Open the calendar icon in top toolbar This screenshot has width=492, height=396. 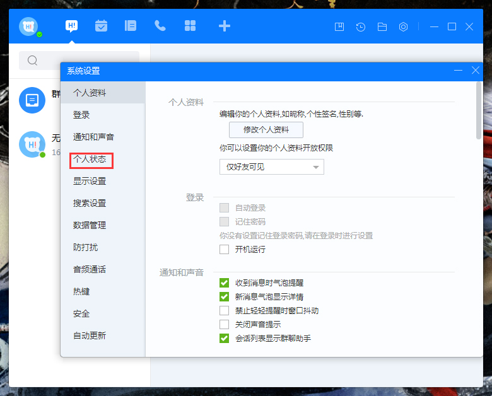point(101,26)
